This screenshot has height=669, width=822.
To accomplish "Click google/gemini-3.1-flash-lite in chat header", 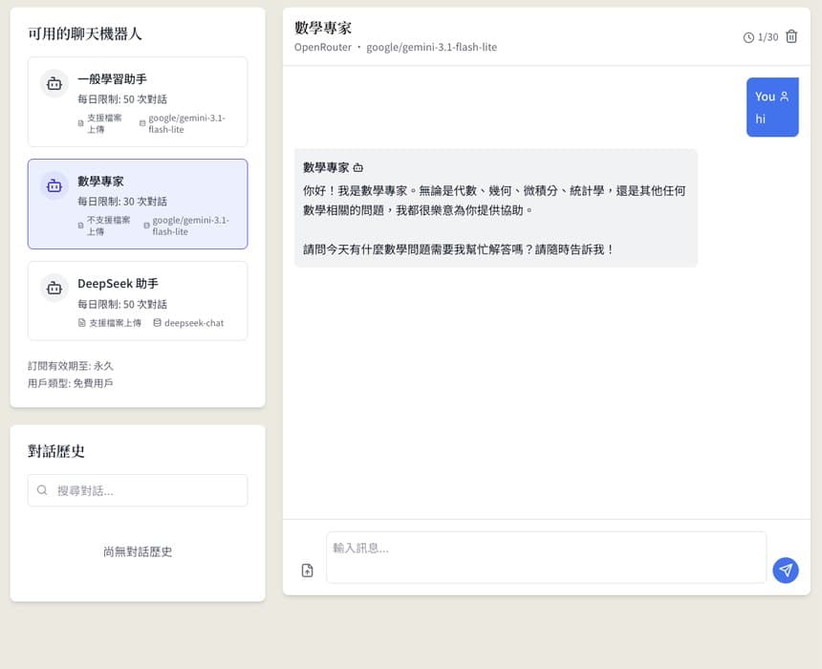I will coord(431,47).
